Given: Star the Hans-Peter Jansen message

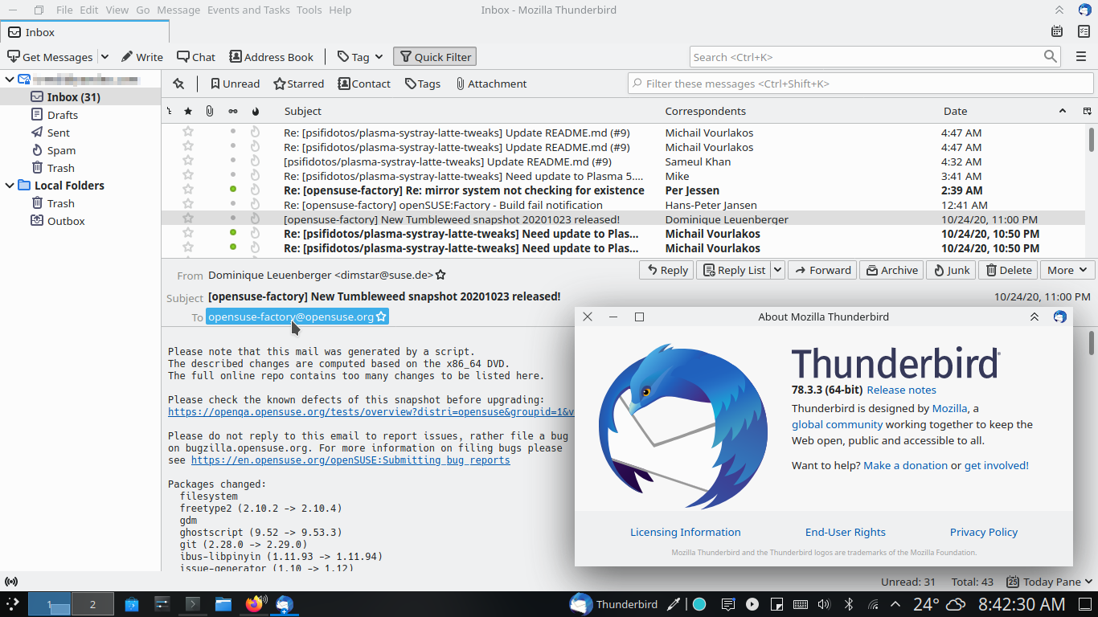Looking at the screenshot, I should coord(188,205).
